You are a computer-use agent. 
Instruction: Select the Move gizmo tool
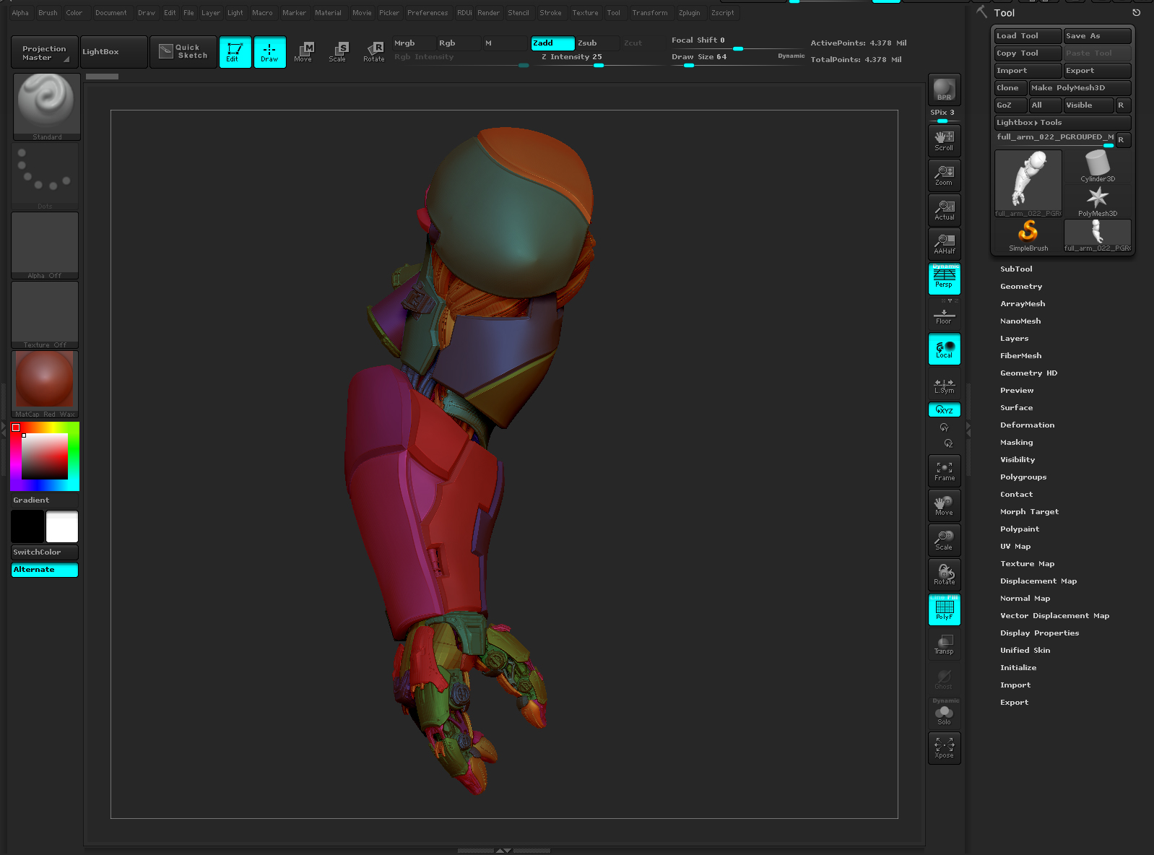click(304, 52)
